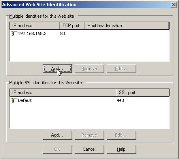Image resolution: width=179 pixels, height=159 pixels.
Task: Select the 192.168.168.2 identity row
Action: 90,33
